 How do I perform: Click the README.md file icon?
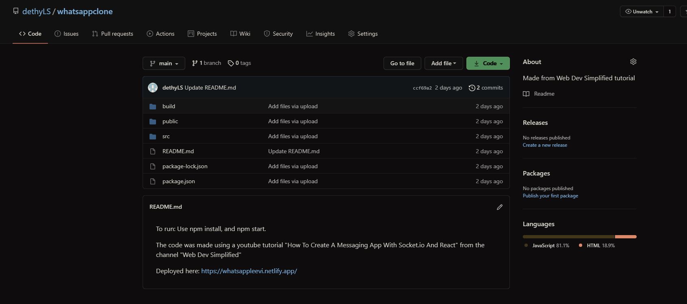coord(153,151)
